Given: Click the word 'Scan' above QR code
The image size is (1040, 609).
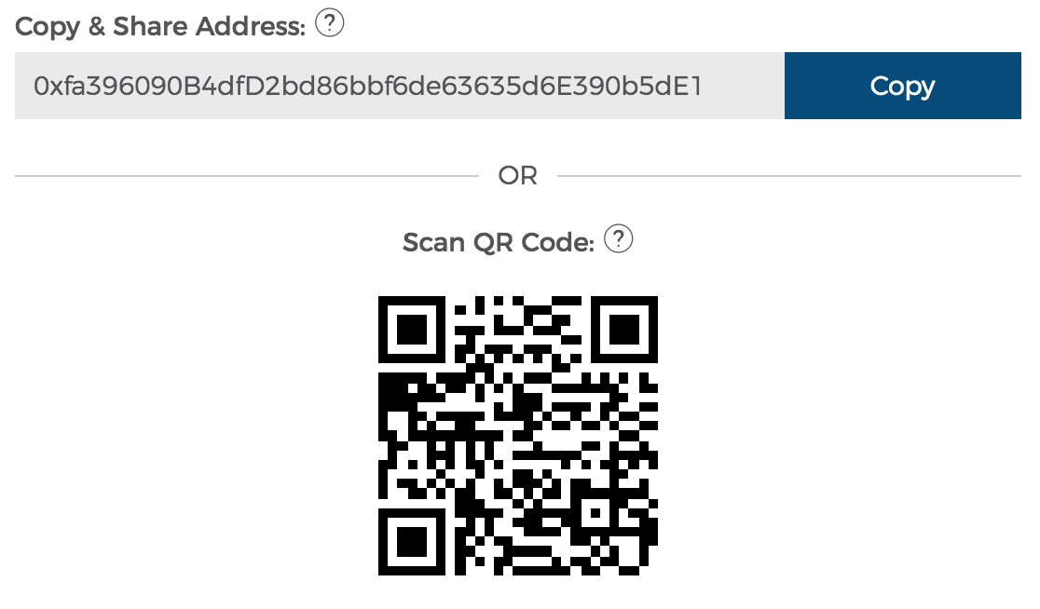Looking at the screenshot, I should [x=433, y=242].
